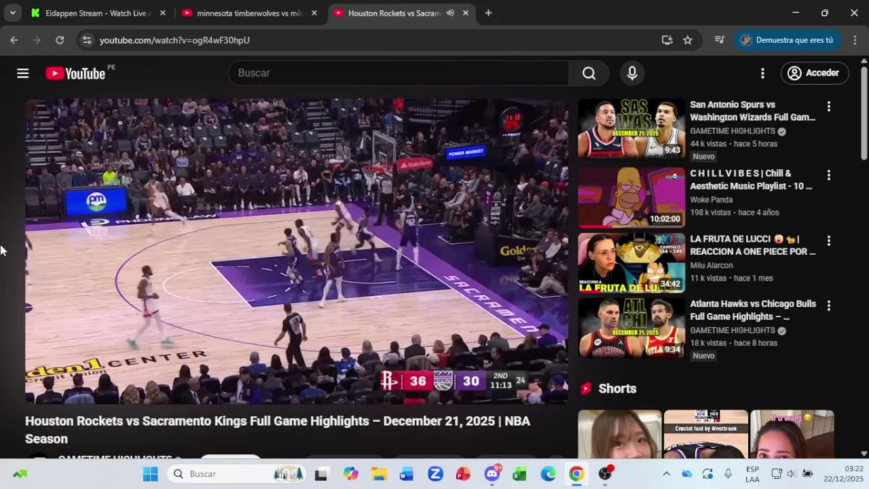Click the page vertical scrollbar
The width and height of the screenshot is (869, 489).
coord(864,113)
